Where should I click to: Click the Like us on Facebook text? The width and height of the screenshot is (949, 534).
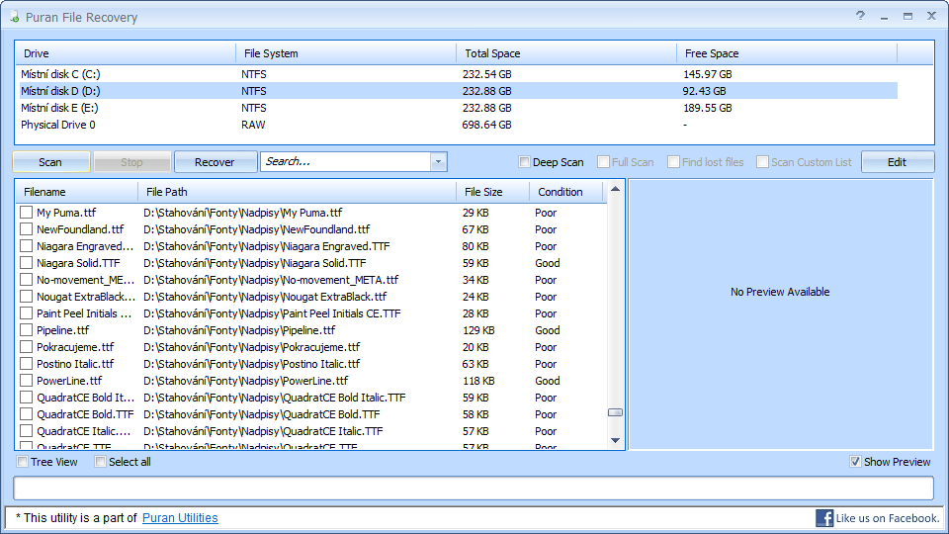[888, 518]
